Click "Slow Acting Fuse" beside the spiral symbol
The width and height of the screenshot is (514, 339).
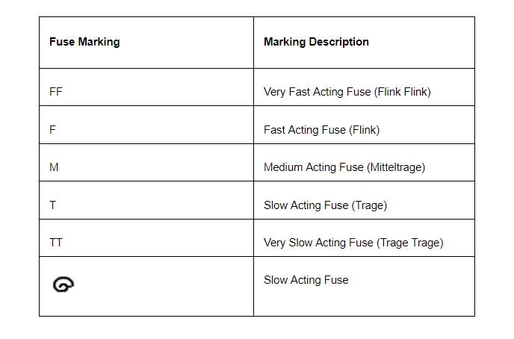point(306,280)
